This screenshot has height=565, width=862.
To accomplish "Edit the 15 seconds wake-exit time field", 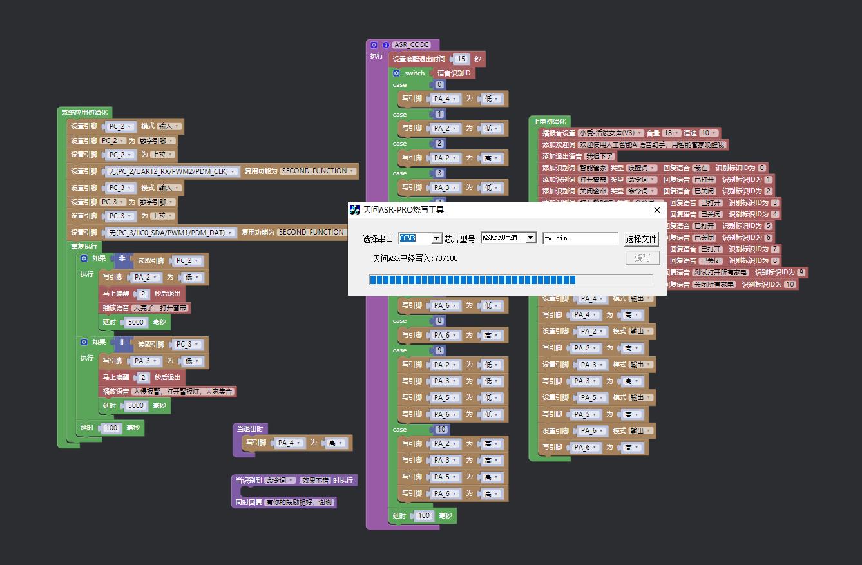I will click(x=461, y=59).
